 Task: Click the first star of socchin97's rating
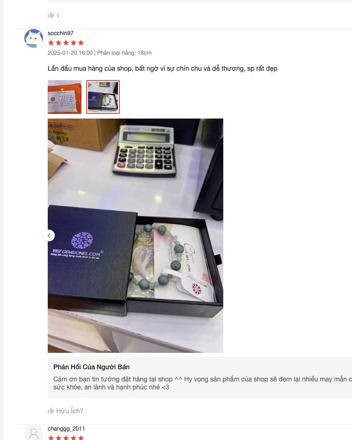pos(51,43)
